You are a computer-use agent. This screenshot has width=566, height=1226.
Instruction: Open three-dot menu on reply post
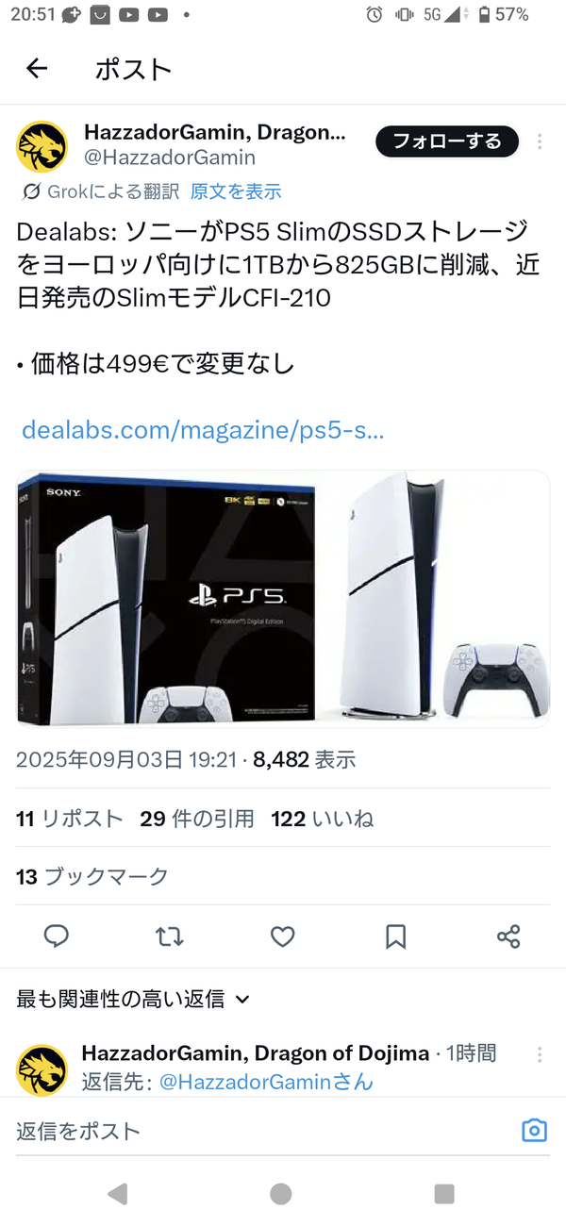pyautogui.click(x=540, y=1054)
